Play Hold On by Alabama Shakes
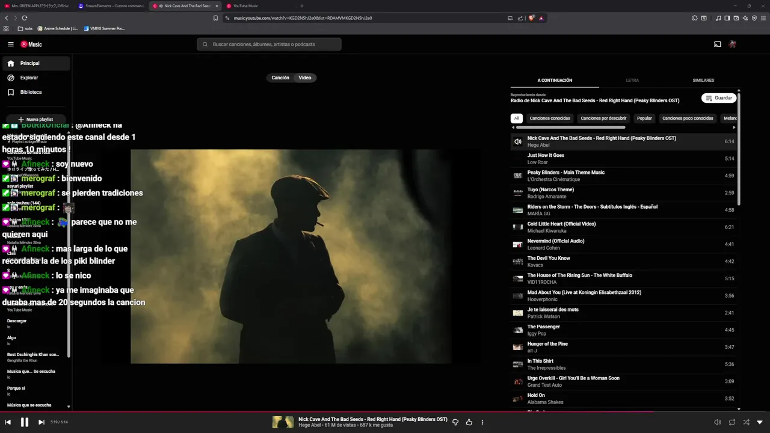770x433 pixels. pyautogui.click(x=623, y=399)
